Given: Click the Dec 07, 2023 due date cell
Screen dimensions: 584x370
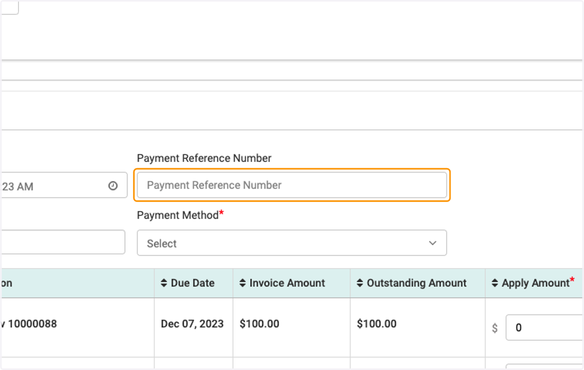Looking at the screenshot, I should click(194, 328).
